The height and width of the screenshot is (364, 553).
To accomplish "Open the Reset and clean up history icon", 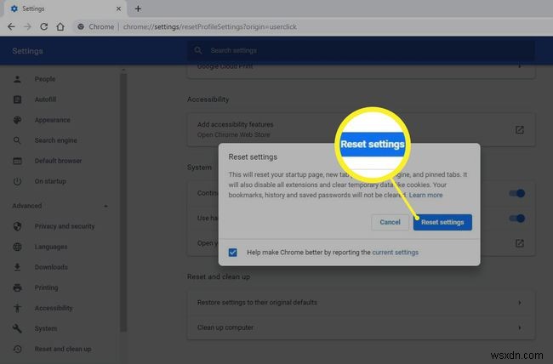I will 17,349.
